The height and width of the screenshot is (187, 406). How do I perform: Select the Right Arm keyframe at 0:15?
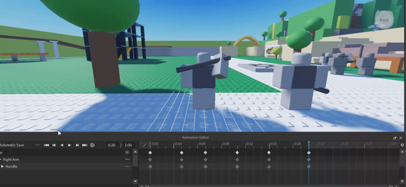coord(269,160)
